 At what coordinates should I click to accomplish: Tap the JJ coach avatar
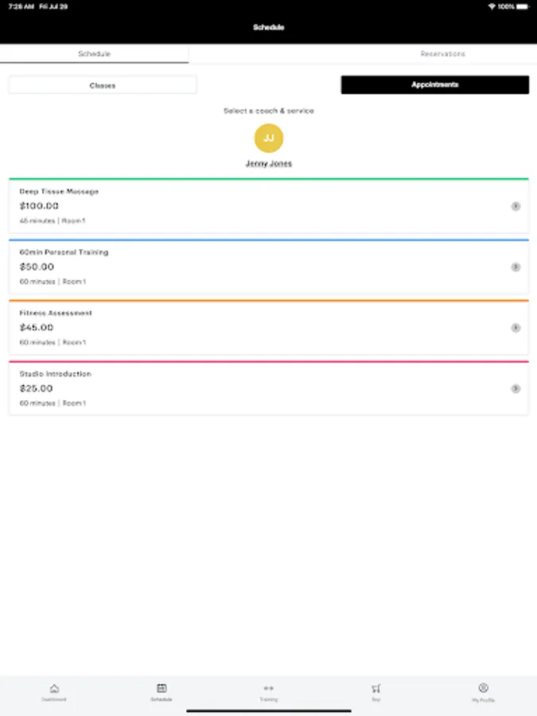point(269,138)
